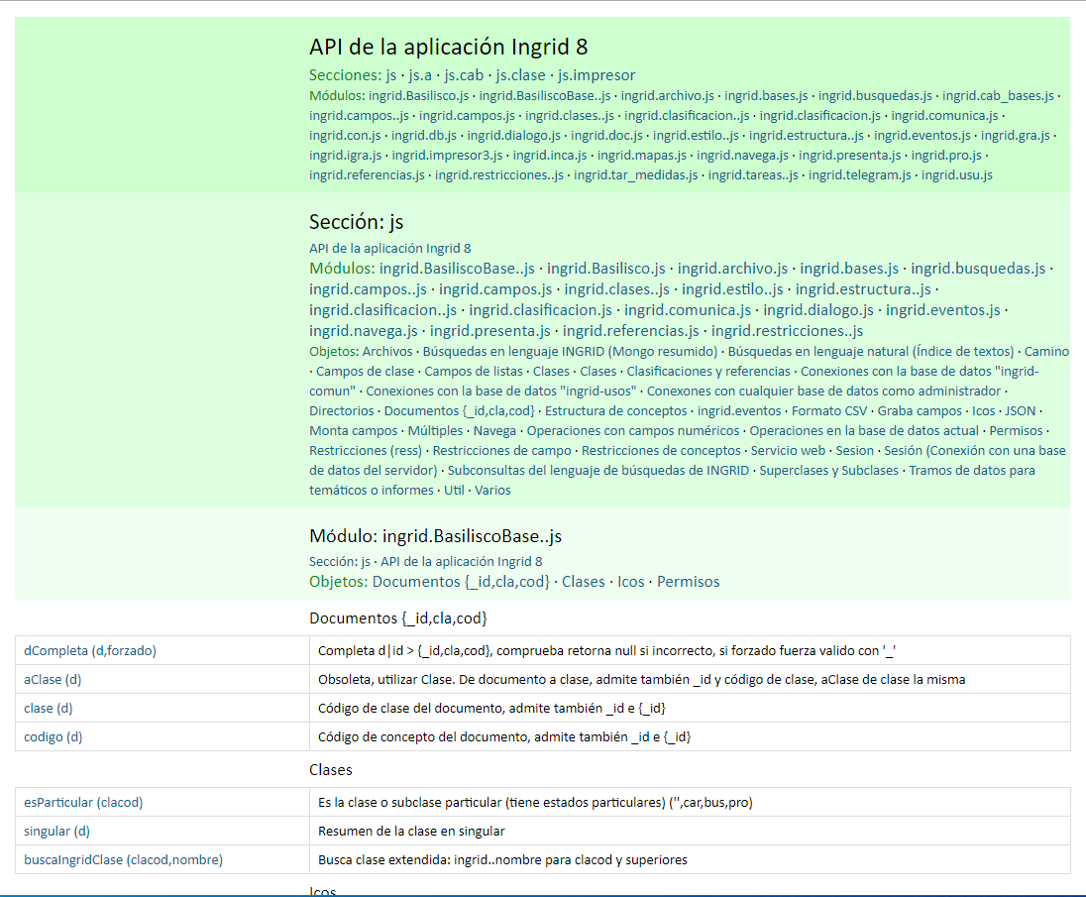Click the 'Módulo: ingrid.BasiliscoBase..js' heading
1086x897 pixels.
coord(436,536)
